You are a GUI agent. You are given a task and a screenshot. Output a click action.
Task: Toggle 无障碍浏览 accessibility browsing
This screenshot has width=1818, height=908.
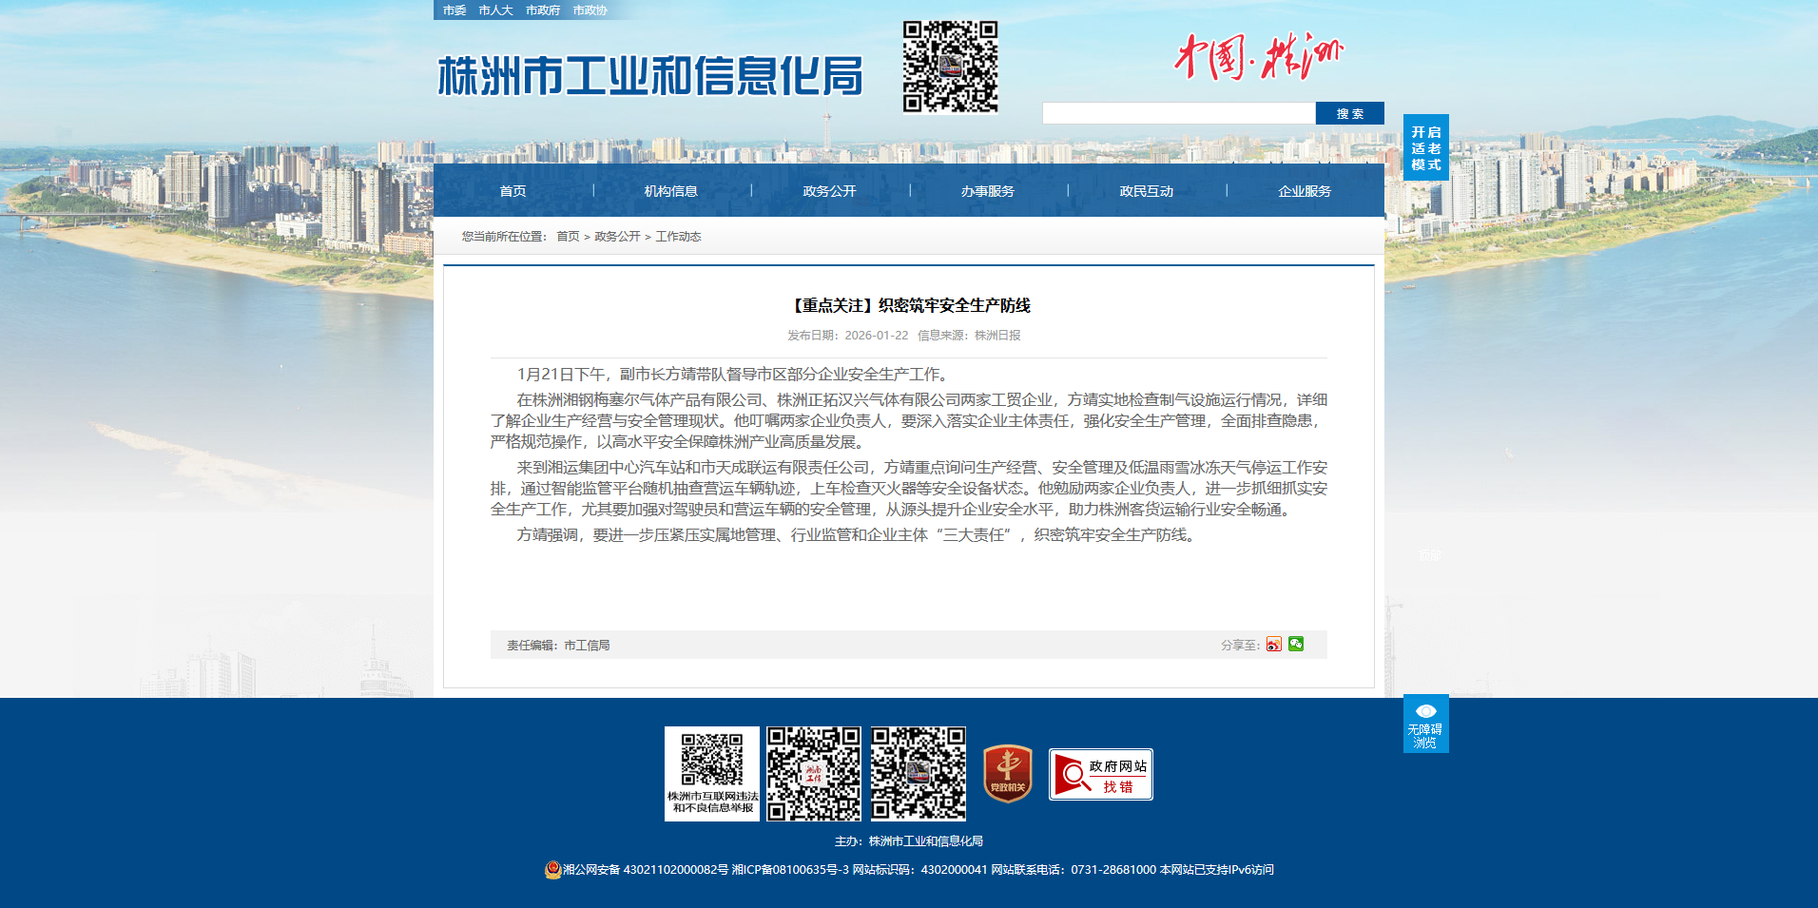(1425, 724)
